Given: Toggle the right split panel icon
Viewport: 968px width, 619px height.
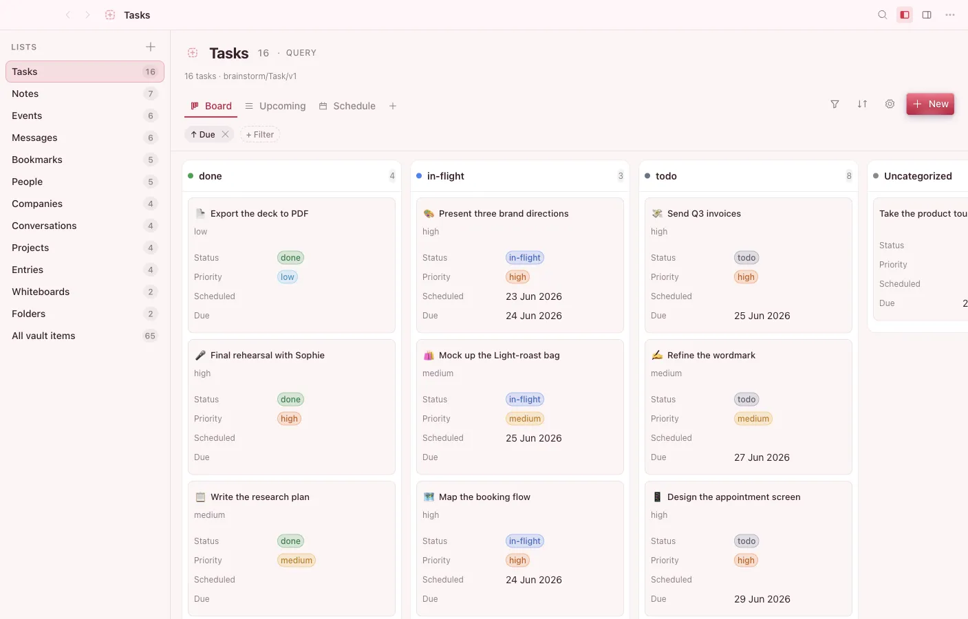Looking at the screenshot, I should coord(927,15).
